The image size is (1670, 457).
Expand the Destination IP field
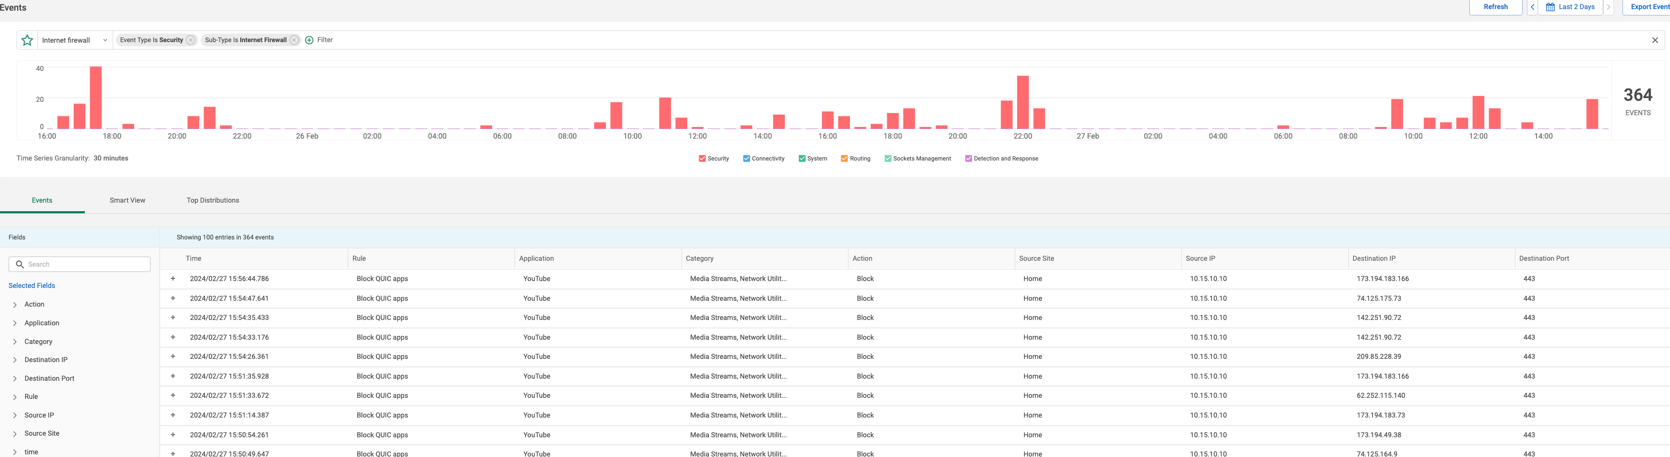pyautogui.click(x=15, y=360)
